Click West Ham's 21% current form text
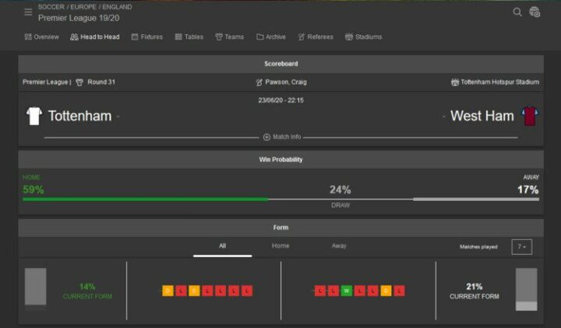Screen dimensions: 561x328 click(x=474, y=291)
